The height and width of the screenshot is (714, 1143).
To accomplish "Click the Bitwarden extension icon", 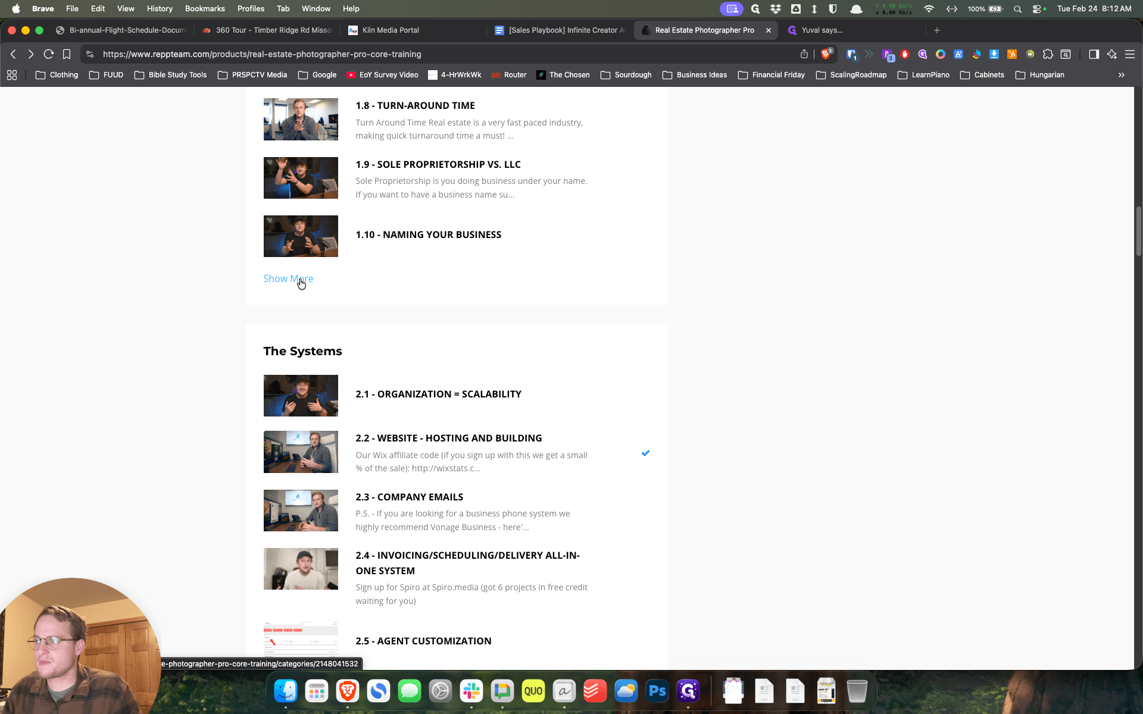I will pos(851,54).
